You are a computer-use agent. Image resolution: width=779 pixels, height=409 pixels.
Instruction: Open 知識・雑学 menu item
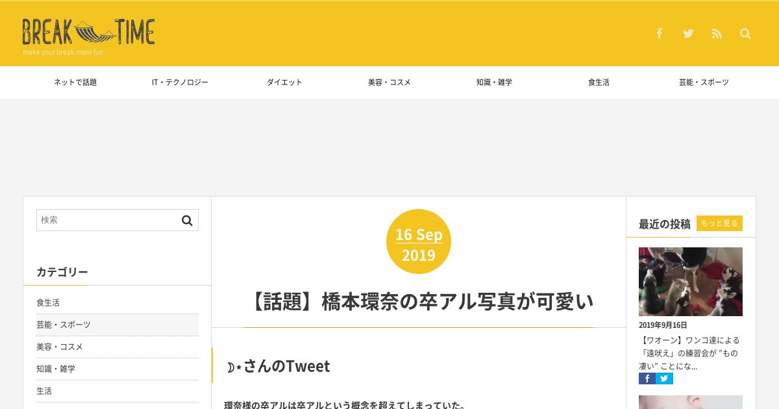494,82
